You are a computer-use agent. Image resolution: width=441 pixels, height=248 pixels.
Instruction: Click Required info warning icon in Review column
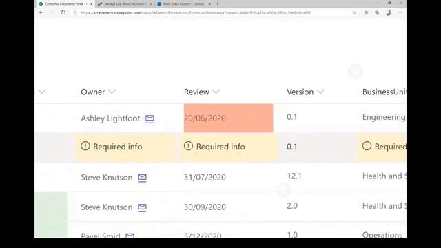(188, 146)
